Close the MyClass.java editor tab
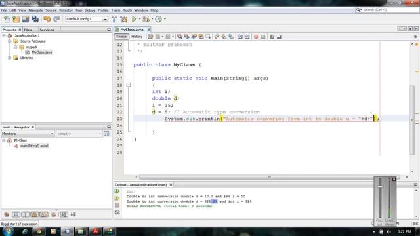 click(148, 29)
